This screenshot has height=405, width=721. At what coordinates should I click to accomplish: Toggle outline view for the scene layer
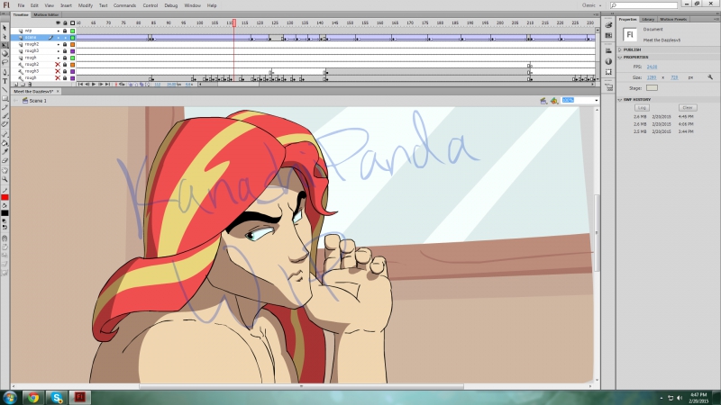pos(72,38)
